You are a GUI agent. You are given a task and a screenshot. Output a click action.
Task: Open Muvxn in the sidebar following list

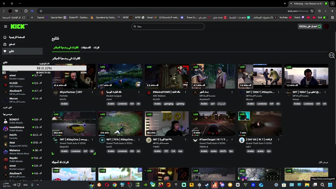pyautogui.click(x=22, y=100)
